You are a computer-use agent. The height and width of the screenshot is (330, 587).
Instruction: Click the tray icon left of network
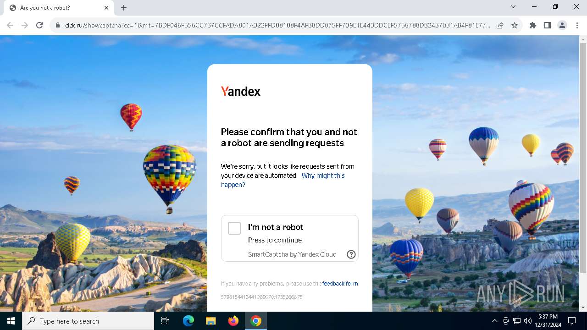click(x=506, y=321)
